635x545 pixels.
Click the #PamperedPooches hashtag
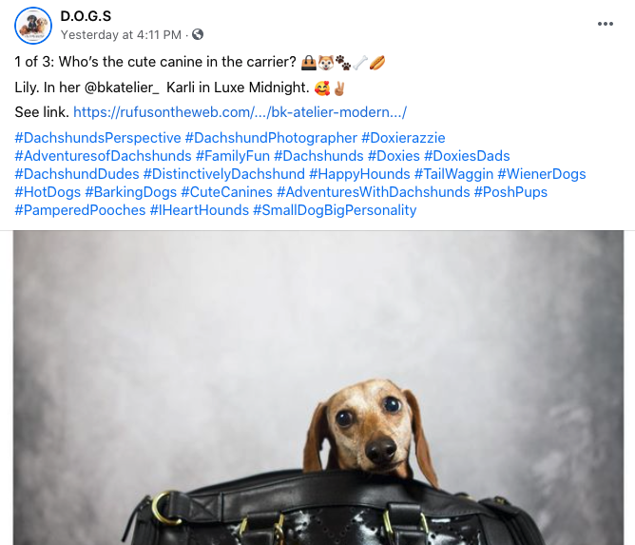[x=80, y=210]
